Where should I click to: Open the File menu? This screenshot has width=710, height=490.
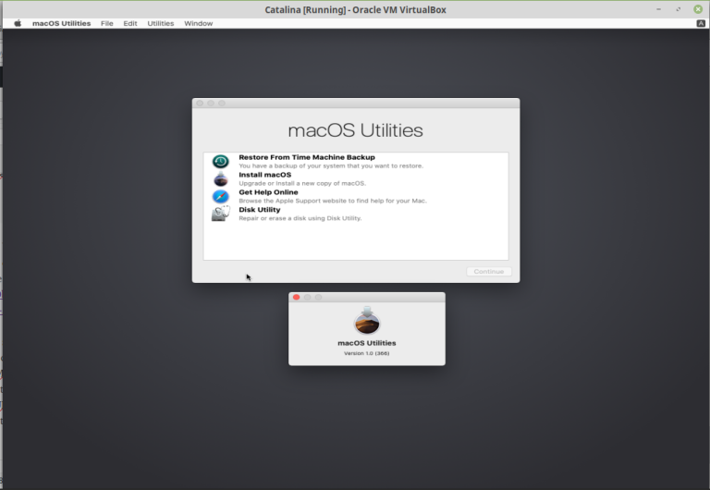[x=107, y=23]
